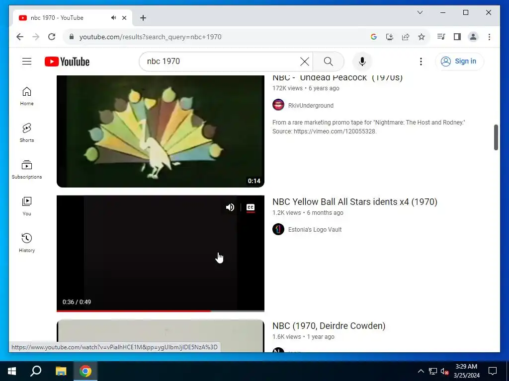Image resolution: width=509 pixels, height=381 pixels.
Task: Go back with the browser back arrow
Action: click(20, 37)
